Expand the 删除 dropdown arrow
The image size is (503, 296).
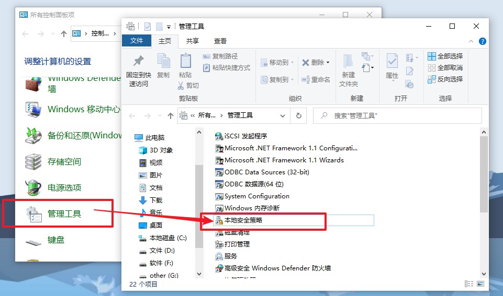[328, 63]
